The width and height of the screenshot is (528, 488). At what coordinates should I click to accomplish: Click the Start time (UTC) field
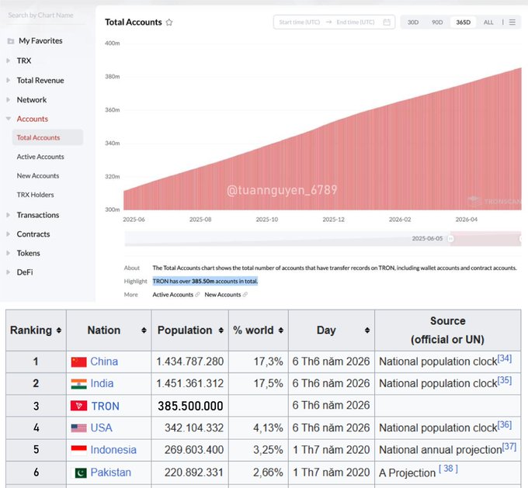click(300, 22)
